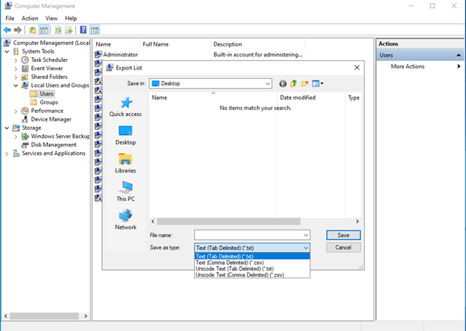Create New Folder icon in Export dialog

tap(304, 84)
